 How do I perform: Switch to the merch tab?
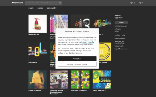coord(40,8)
